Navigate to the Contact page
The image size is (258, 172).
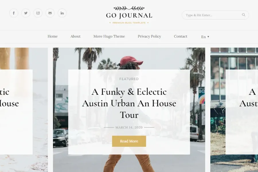point(181,36)
